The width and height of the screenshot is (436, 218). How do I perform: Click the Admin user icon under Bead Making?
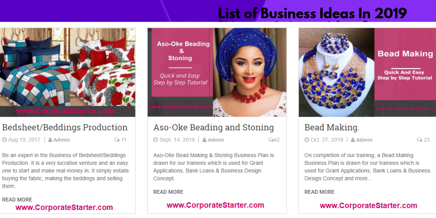353,140
